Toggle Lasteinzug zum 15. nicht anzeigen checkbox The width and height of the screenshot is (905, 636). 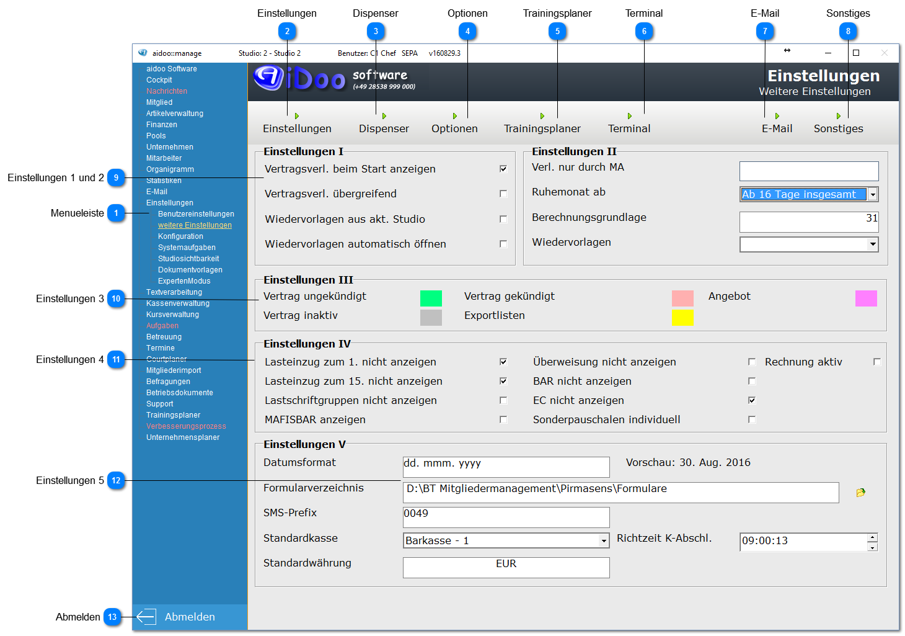[503, 381]
